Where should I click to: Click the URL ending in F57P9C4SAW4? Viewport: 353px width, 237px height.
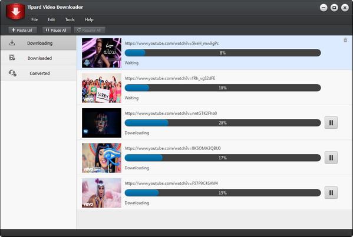coord(171,183)
